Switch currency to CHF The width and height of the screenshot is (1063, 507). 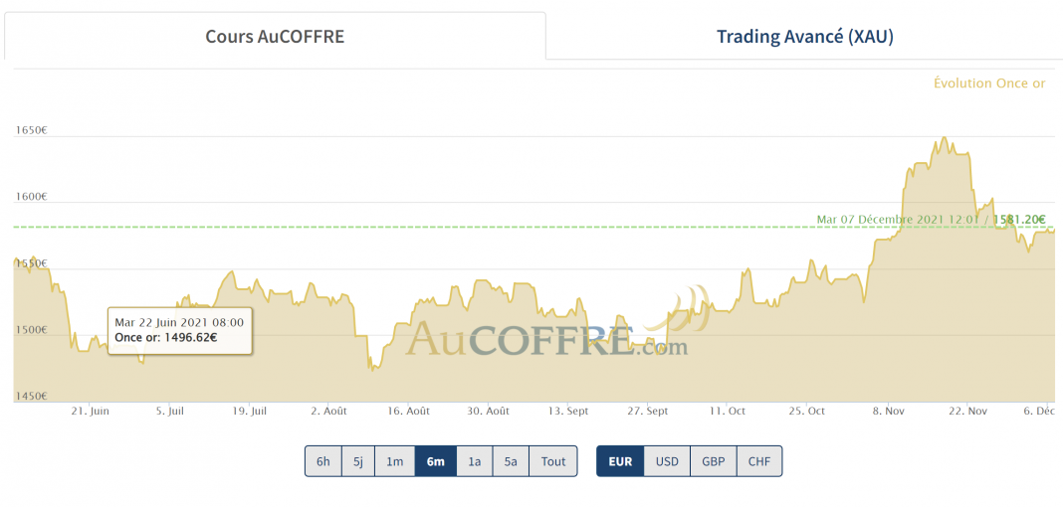pyautogui.click(x=759, y=461)
